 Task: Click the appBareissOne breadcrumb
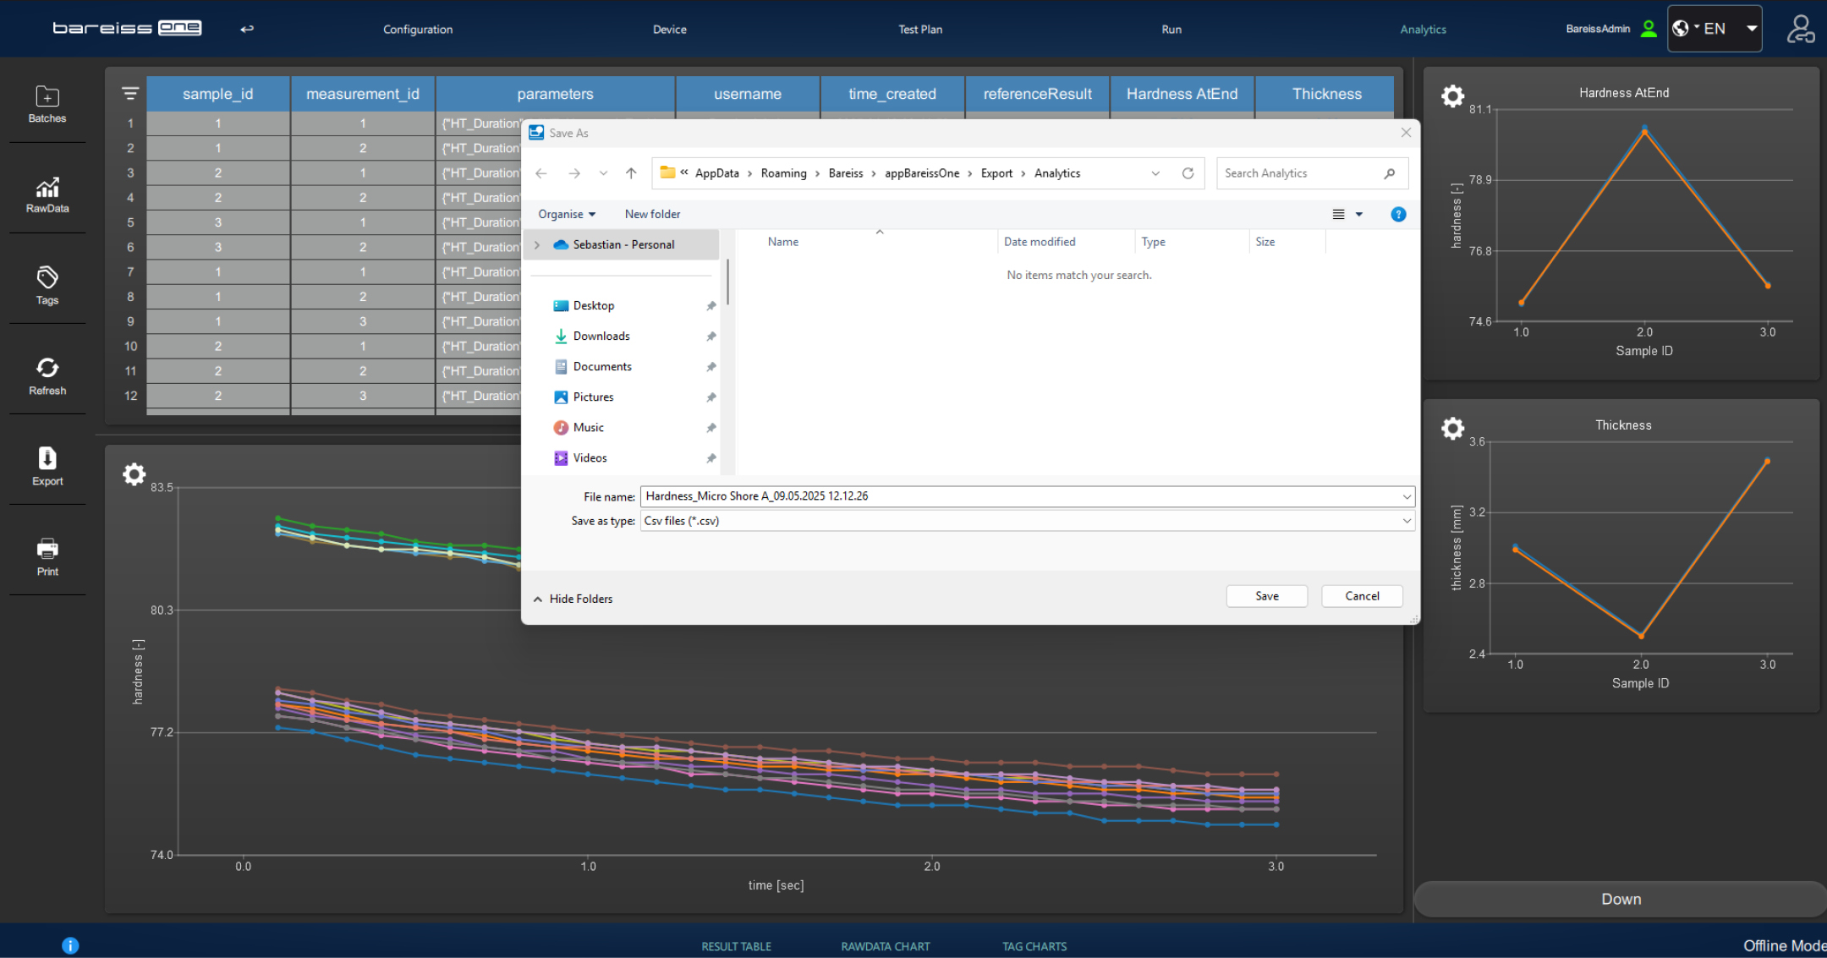click(x=922, y=173)
